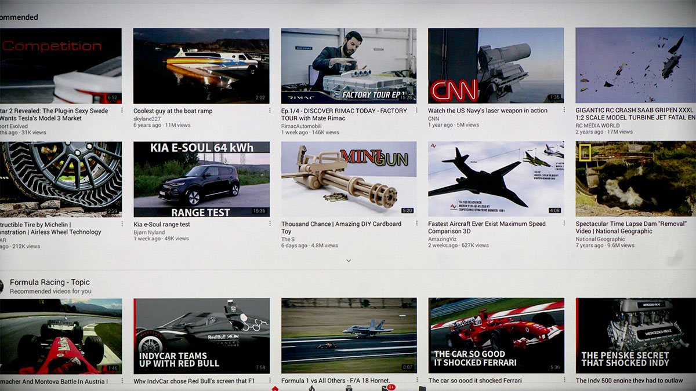Image resolution: width=696 pixels, height=391 pixels.
Task: Open the Subscriptions icon in bottom bar
Action: point(349,388)
